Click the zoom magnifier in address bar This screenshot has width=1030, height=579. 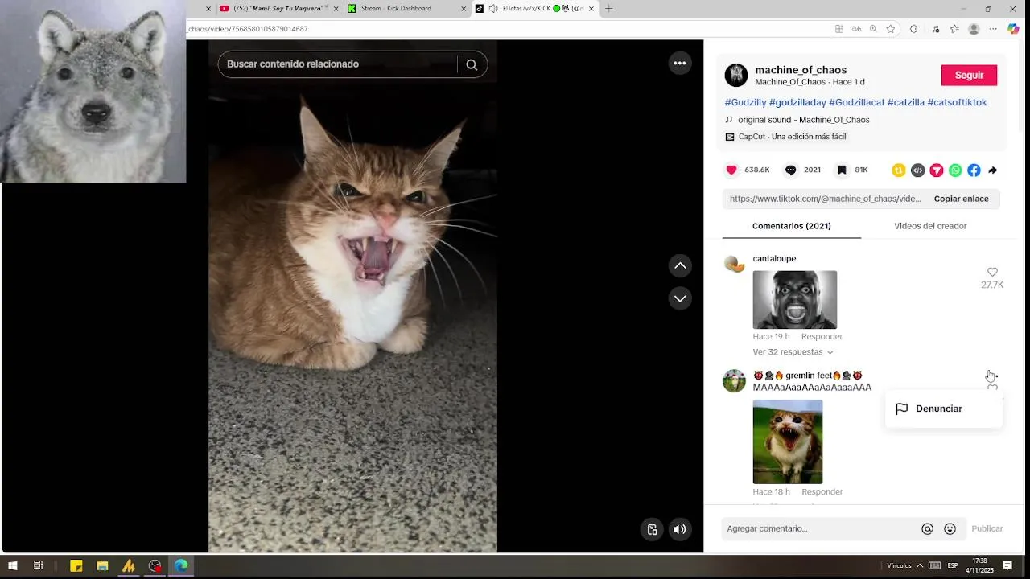pos(873,29)
